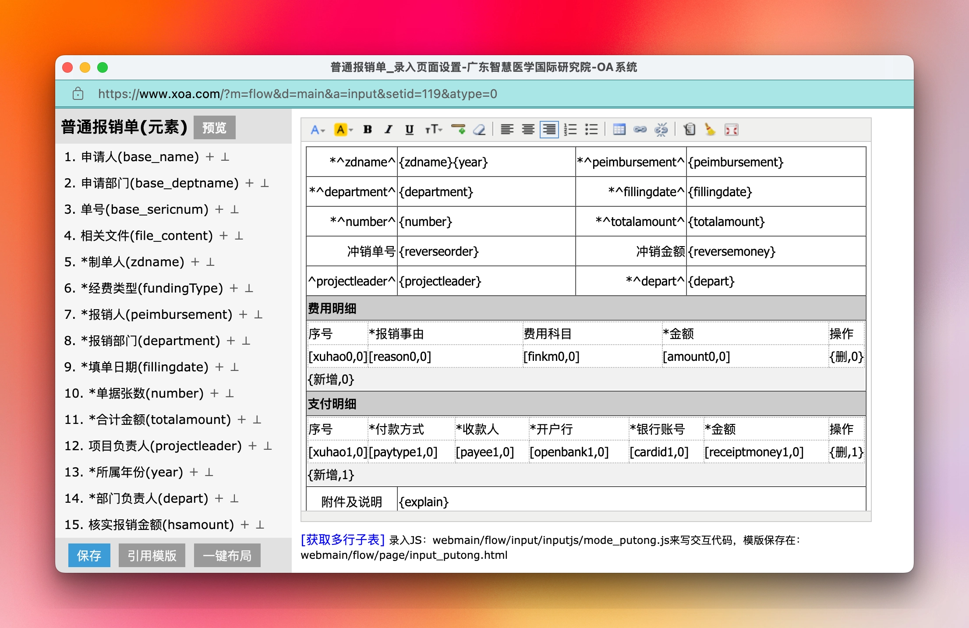Click ⊥ icon beside 报销人(peimbursement)
Screen dimensions: 969x628
pos(258,314)
